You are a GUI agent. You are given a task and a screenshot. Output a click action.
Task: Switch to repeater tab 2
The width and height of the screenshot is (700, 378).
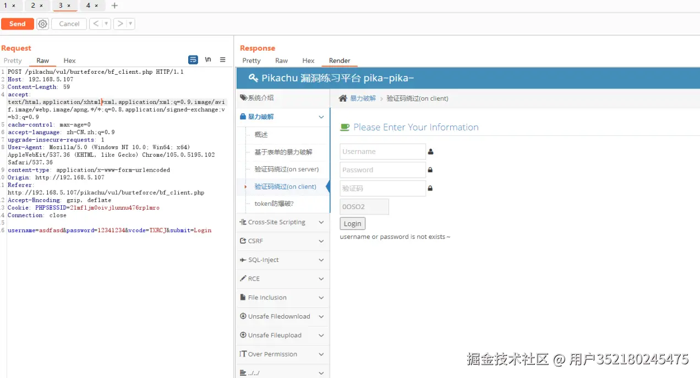click(33, 6)
